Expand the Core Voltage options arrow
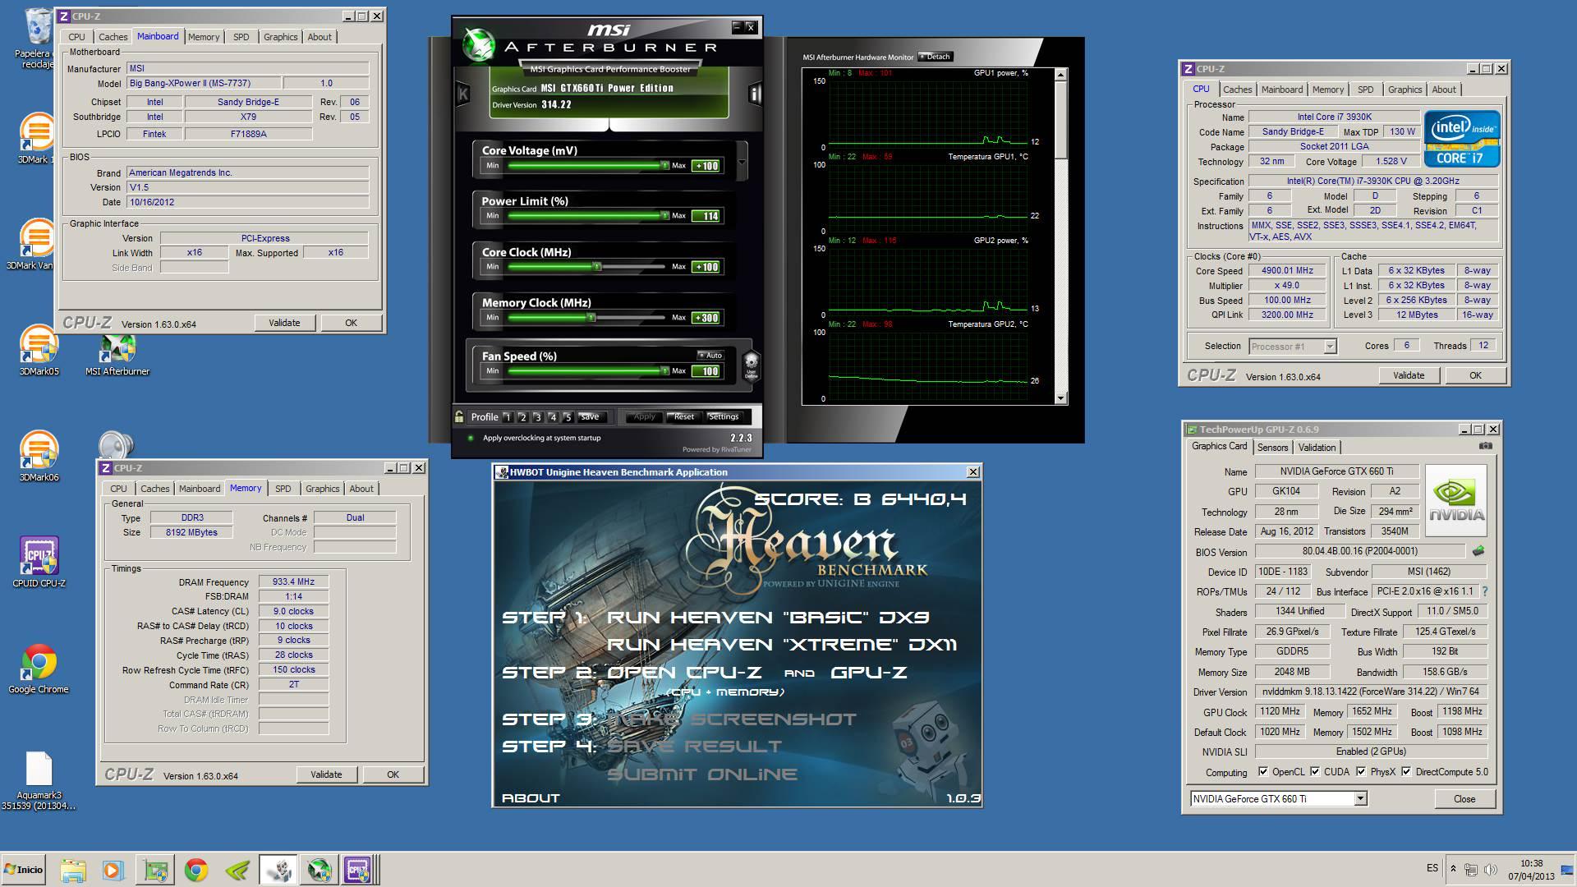 point(742,163)
